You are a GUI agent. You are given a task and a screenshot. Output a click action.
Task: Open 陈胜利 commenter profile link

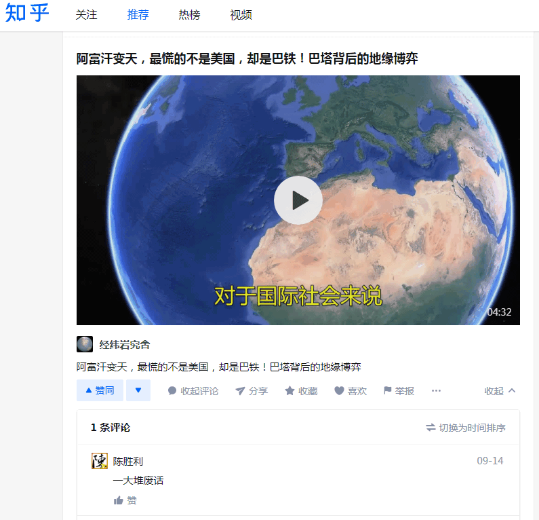tap(128, 461)
